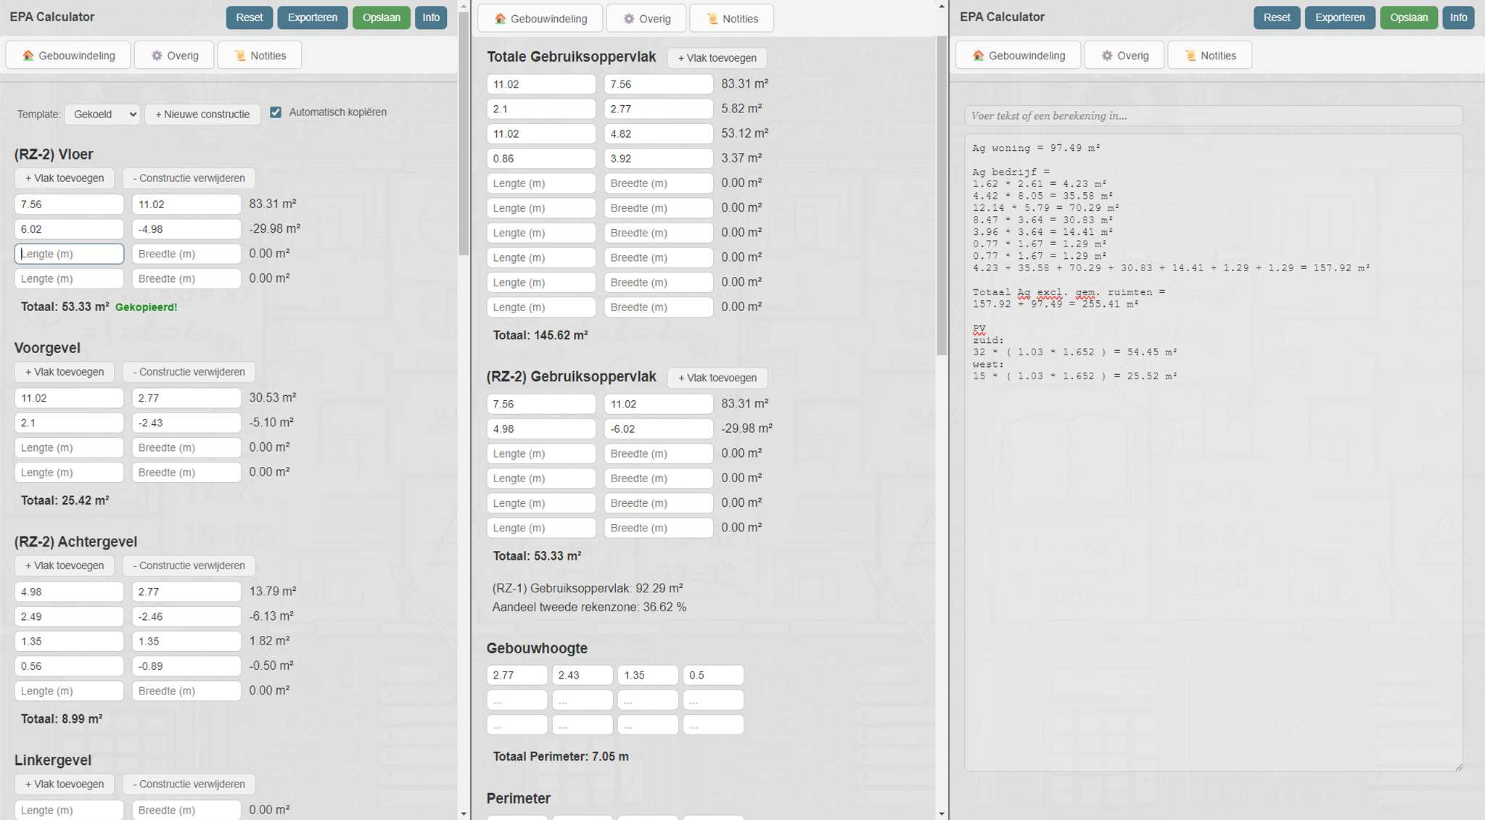
Task: Open the Notities tab in right panel
Action: pos(1209,56)
